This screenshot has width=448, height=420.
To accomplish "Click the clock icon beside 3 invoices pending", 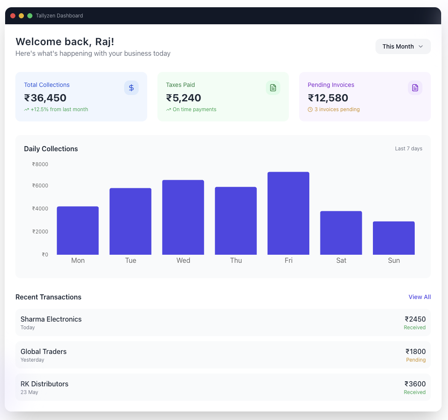I will 310,109.
